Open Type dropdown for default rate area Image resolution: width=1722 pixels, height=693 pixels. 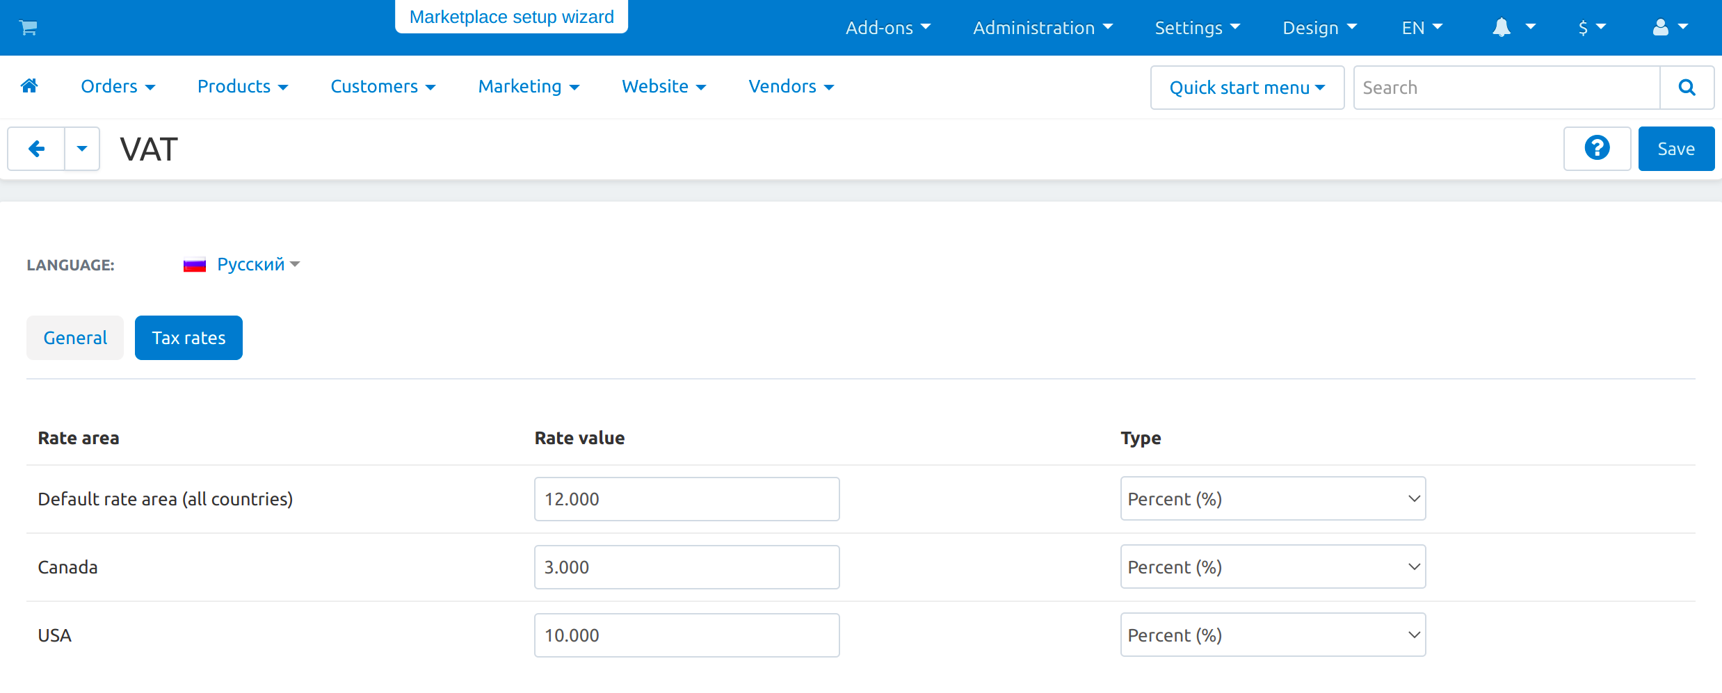click(x=1273, y=498)
